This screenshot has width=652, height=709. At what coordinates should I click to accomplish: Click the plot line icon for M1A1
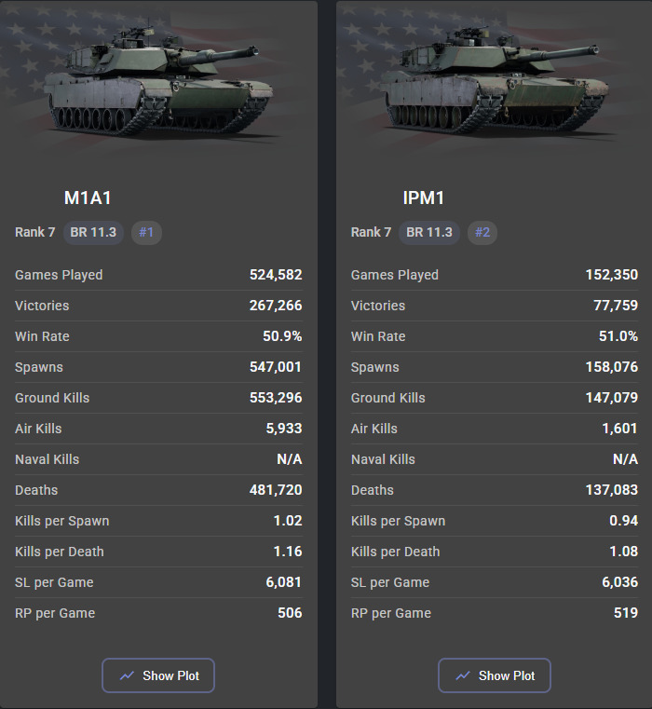click(127, 675)
